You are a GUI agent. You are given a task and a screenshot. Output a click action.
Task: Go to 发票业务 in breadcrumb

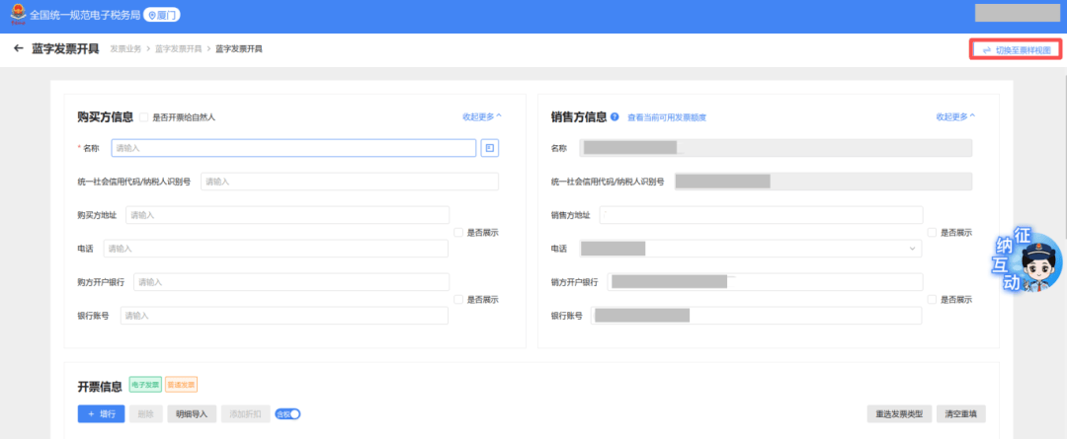point(125,48)
